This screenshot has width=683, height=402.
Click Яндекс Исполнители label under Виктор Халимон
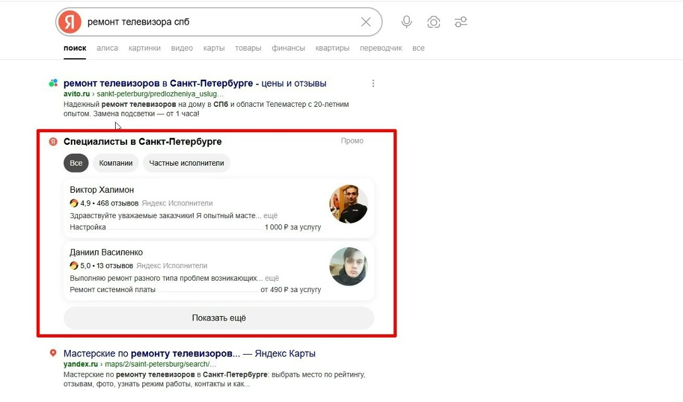pos(177,203)
